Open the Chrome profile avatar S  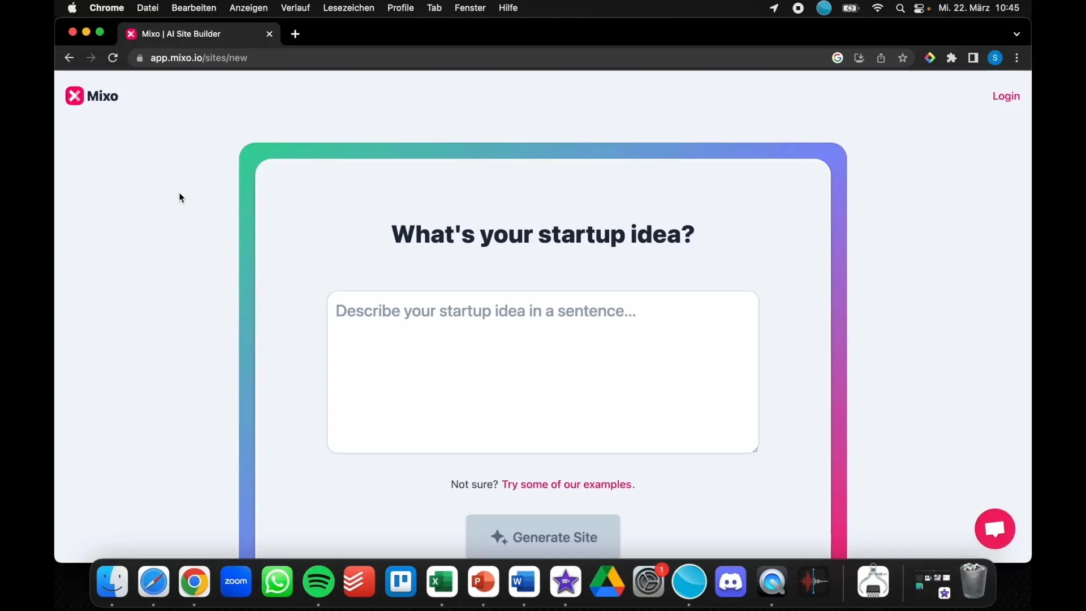[x=995, y=58]
